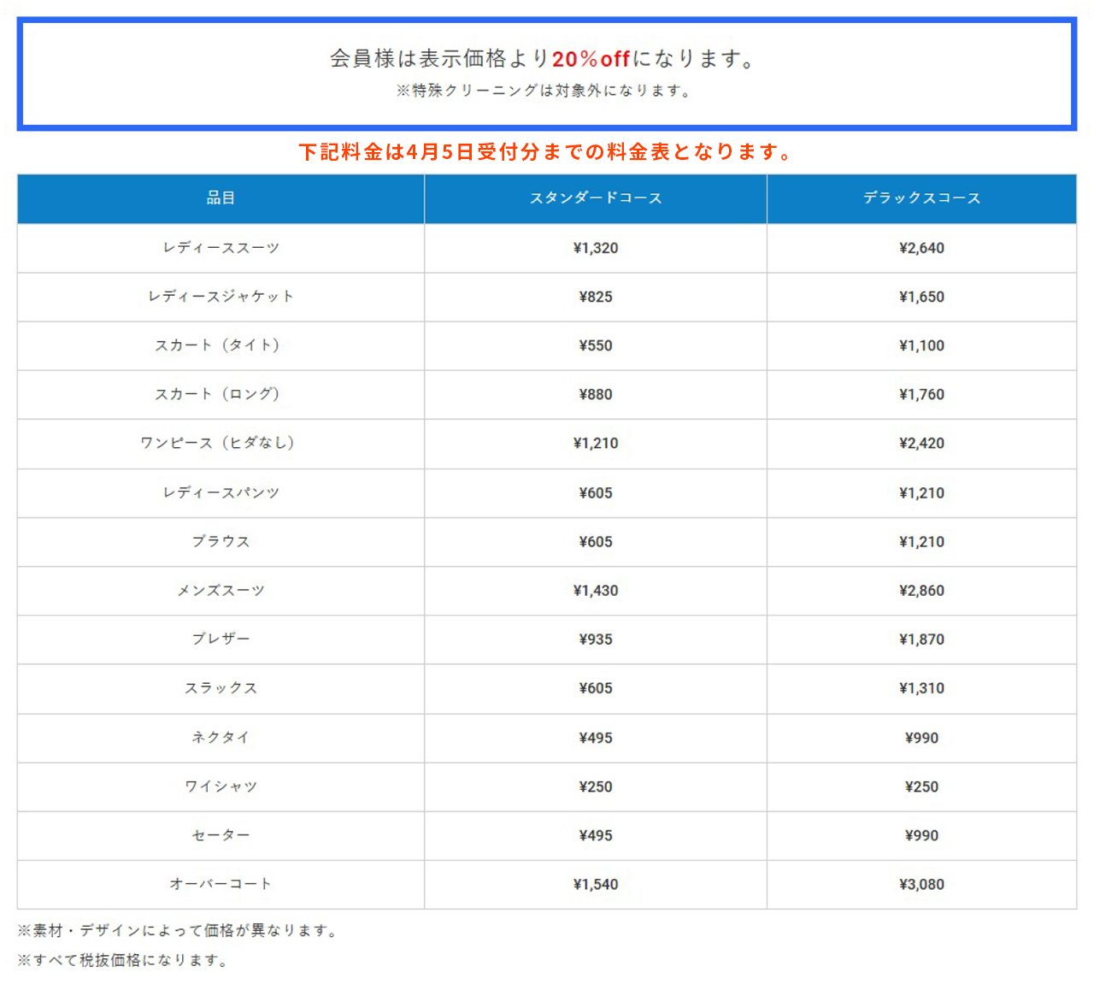The image size is (1094, 984).
Task: Click the ¥1,870 deluxe price for ブレザー
Action: point(921,639)
